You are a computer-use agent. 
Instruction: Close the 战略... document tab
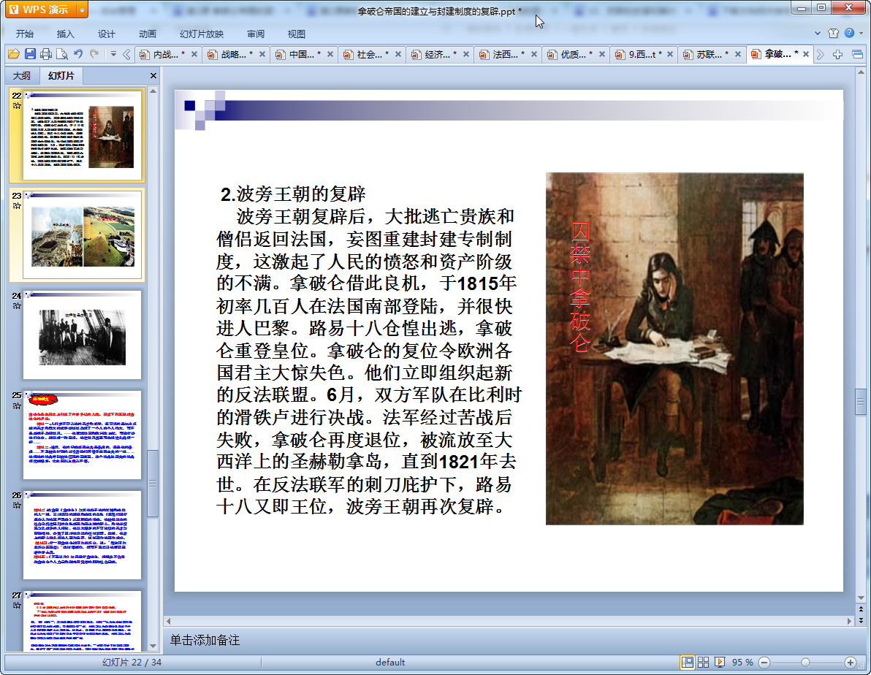pyautogui.click(x=262, y=54)
